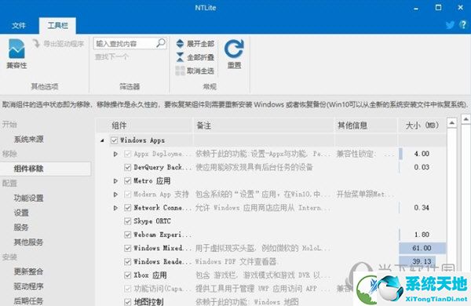Toggle the DevQuery Back... checkbox
The width and height of the screenshot is (471, 306).
tap(128, 167)
